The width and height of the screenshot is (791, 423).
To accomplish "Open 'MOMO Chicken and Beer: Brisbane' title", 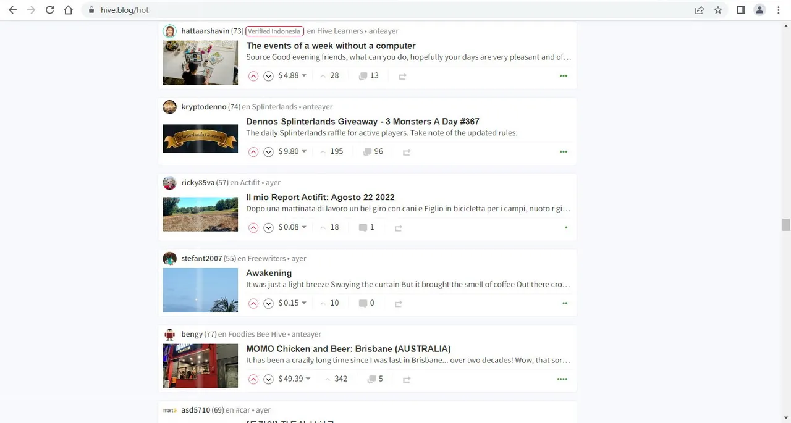I will [x=349, y=349].
